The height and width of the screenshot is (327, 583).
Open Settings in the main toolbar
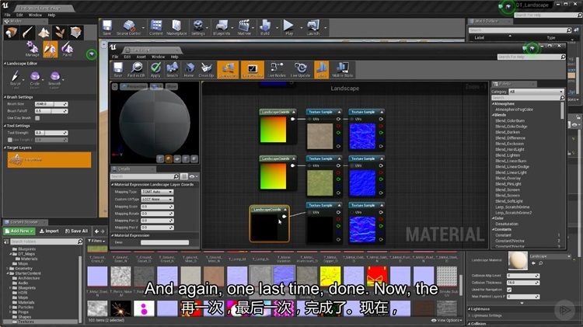(198, 28)
